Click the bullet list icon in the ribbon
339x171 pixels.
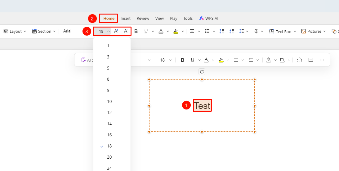(207, 31)
